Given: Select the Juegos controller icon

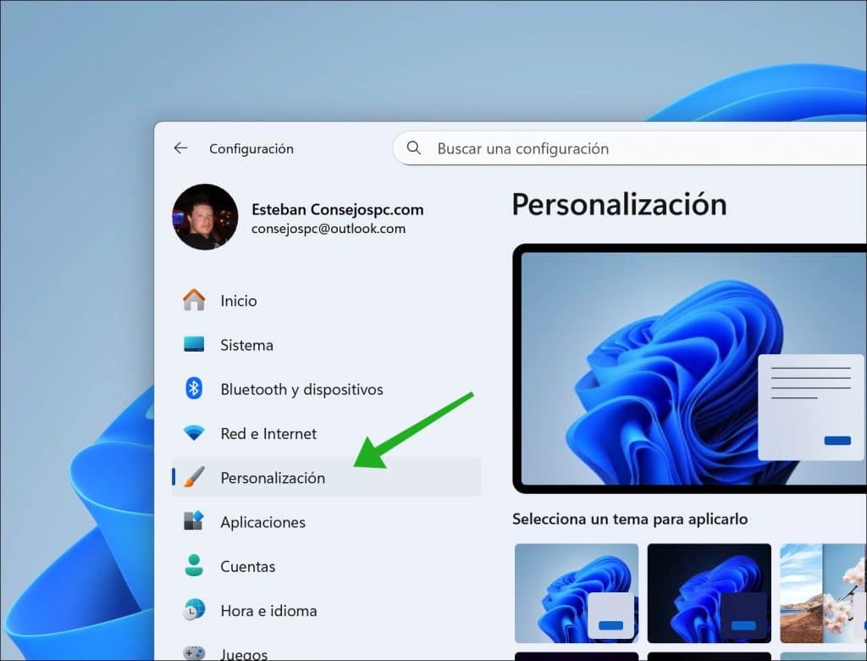Looking at the screenshot, I should (195, 651).
